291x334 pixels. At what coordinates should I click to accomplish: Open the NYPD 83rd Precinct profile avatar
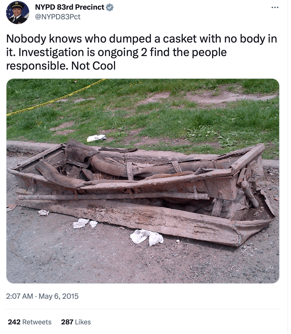tap(17, 12)
